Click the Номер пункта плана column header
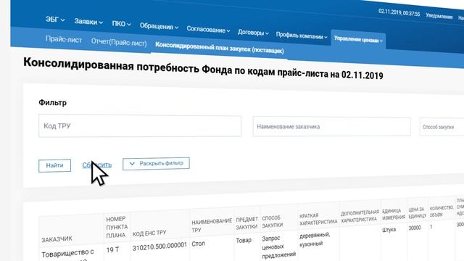The width and height of the screenshot is (464, 261). 117,227
